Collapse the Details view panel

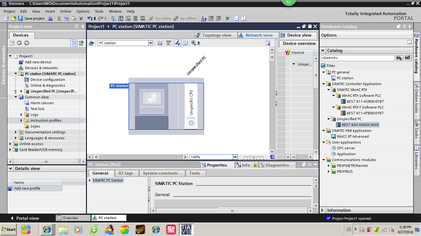pyautogui.click(x=10, y=168)
